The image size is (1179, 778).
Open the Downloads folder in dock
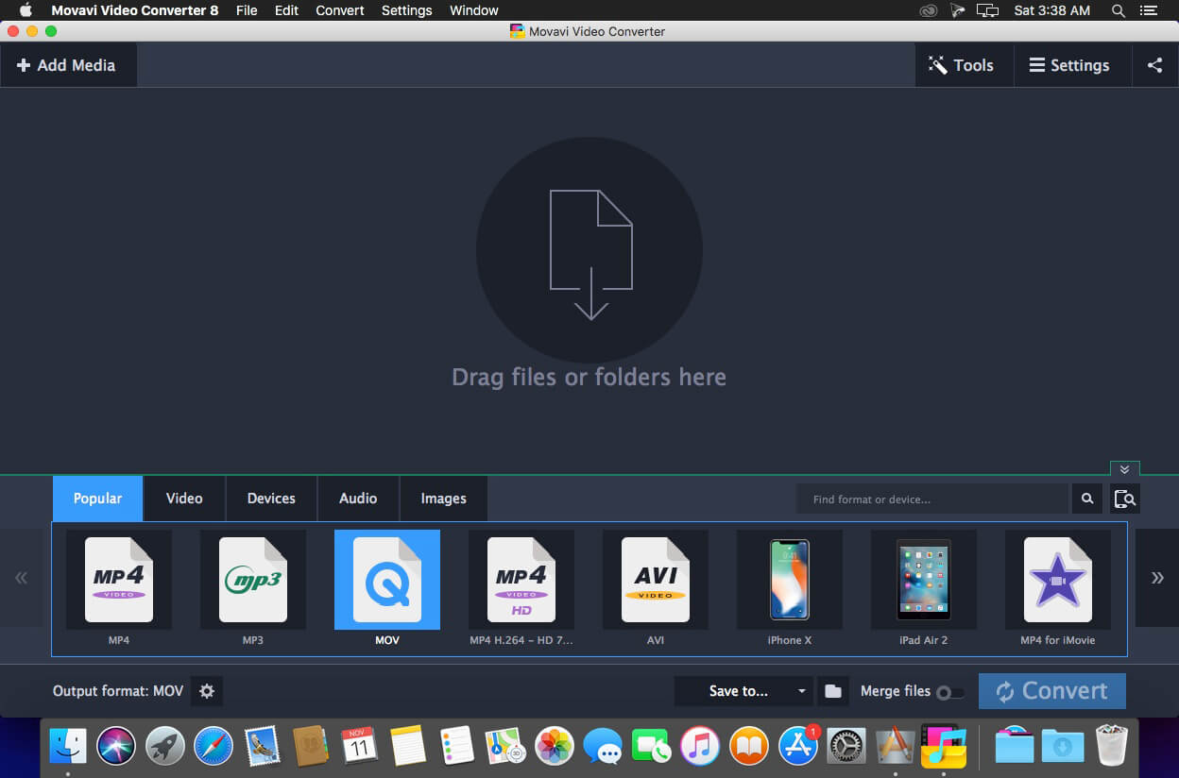click(x=1063, y=746)
